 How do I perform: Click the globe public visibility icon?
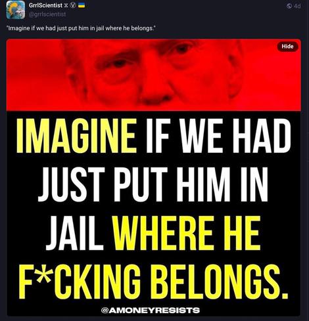coord(289,6)
